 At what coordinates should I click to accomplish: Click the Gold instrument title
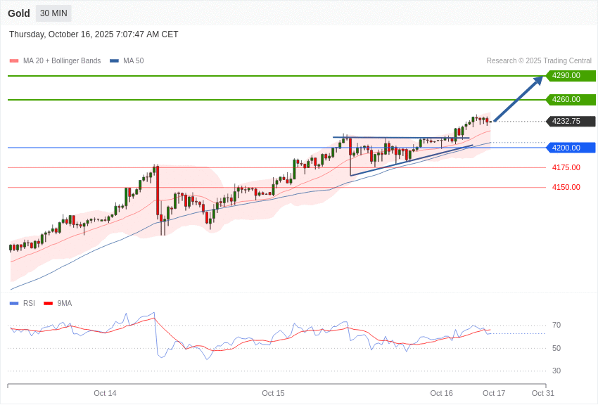[x=19, y=13]
